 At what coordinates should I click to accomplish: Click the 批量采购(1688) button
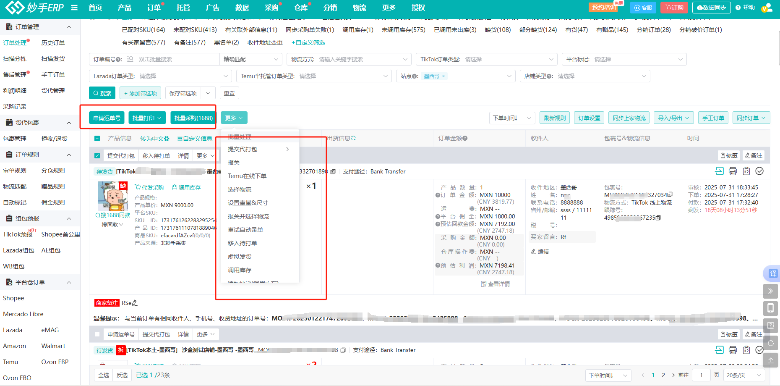(193, 118)
